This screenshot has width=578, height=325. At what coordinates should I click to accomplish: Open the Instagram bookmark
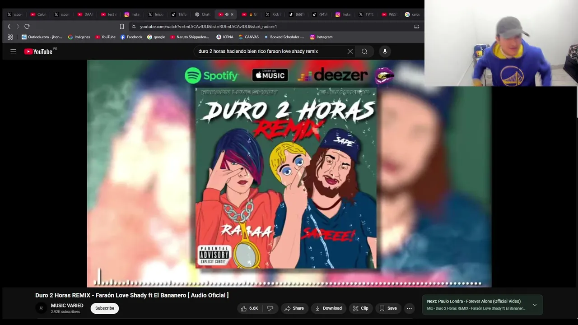[x=321, y=37]
